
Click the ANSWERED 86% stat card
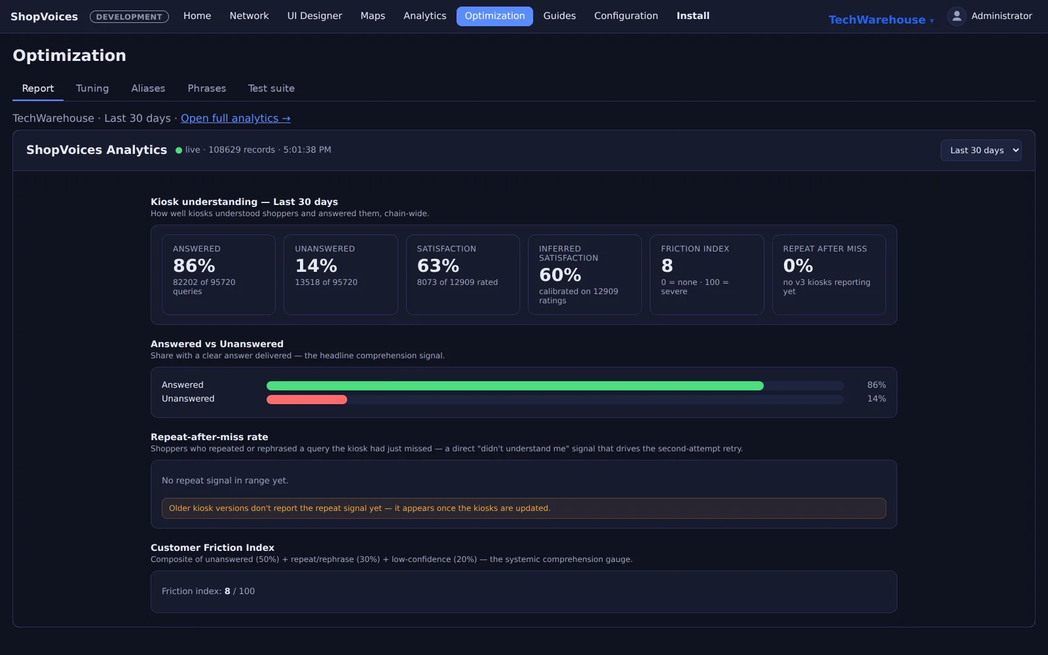(219, 274)
